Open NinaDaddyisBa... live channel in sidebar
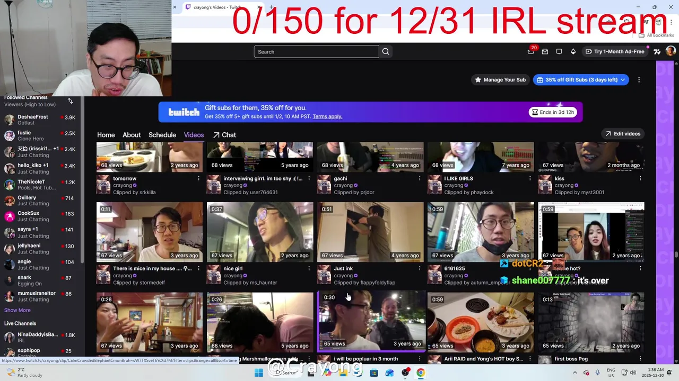Image resolution: width=679 pixels, height=381 pixels. coord(40,338)
